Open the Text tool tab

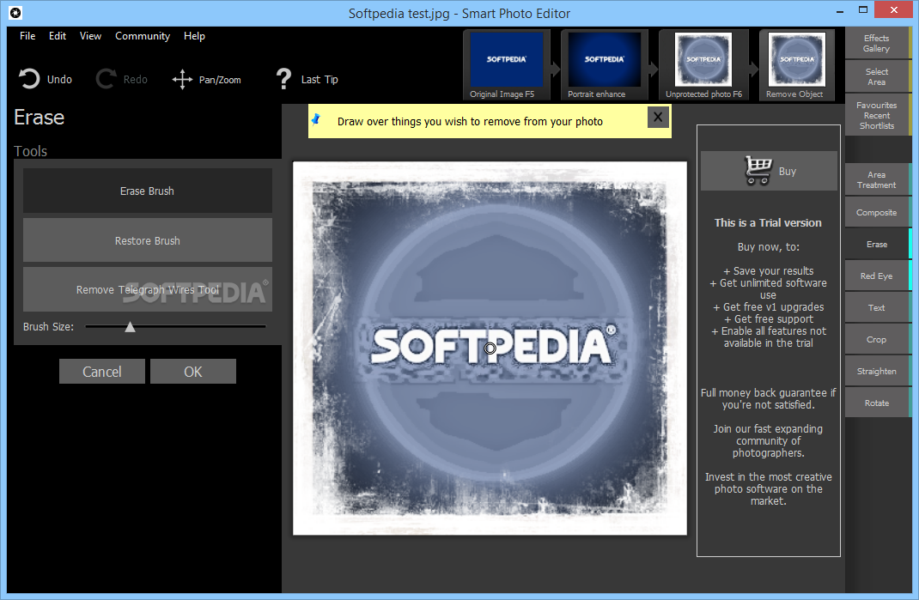coord(876,307)
